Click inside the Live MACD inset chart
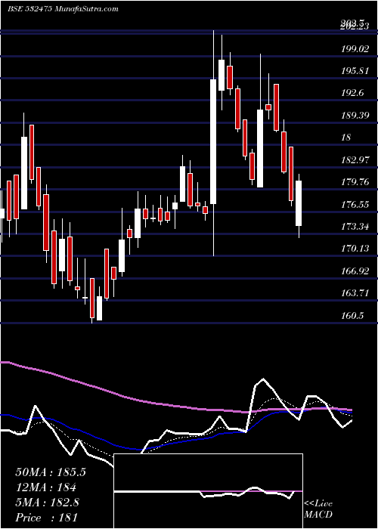378x529 pixels. click(208, 491)
